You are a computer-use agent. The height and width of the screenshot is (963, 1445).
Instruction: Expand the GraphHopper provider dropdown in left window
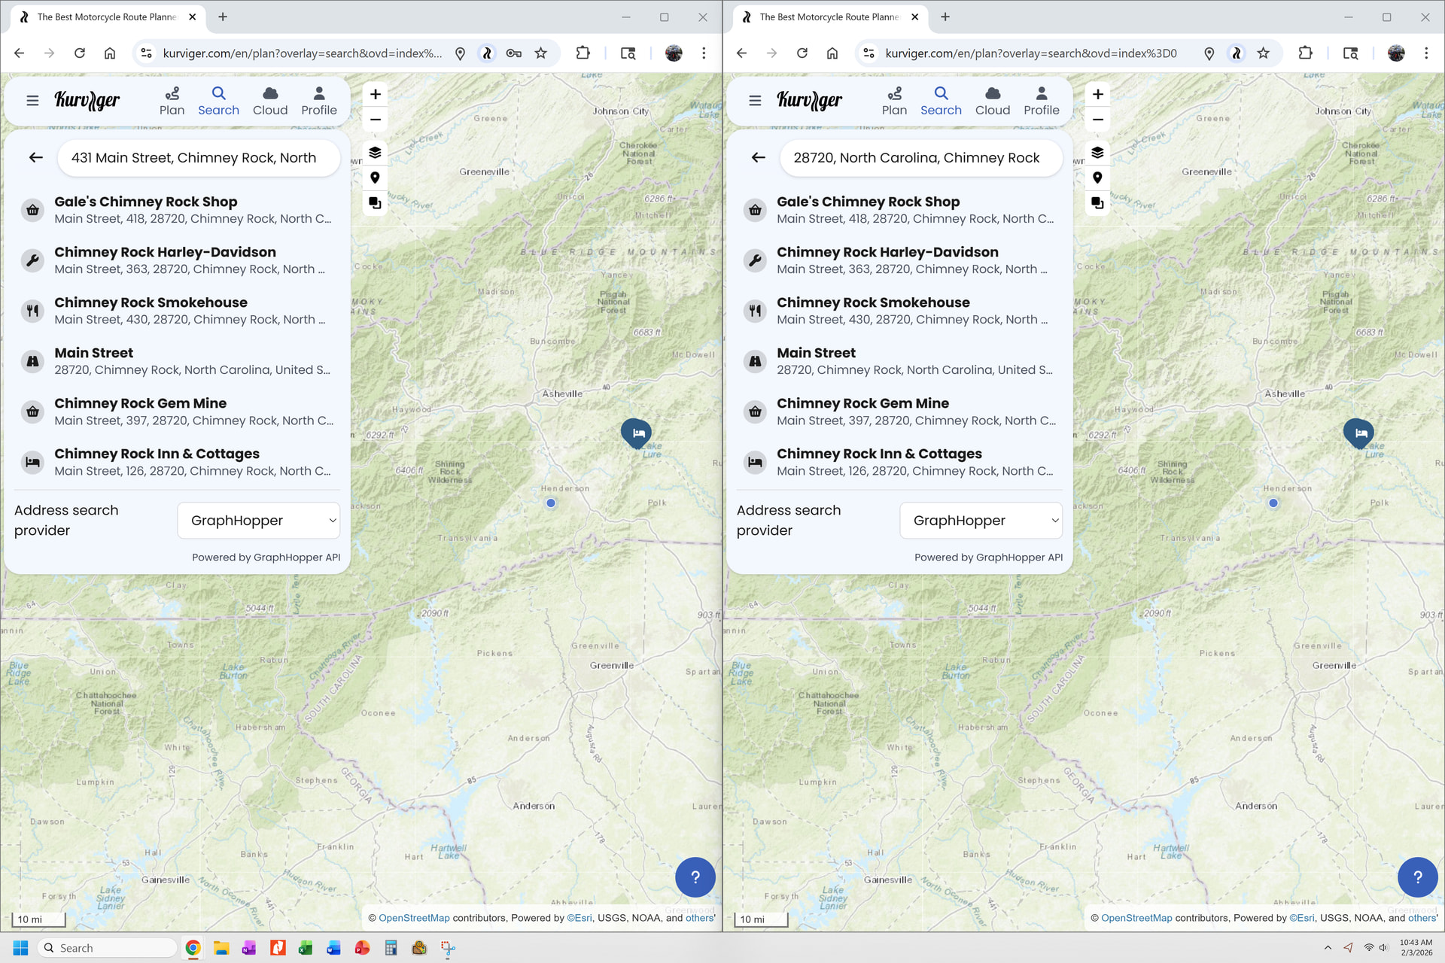[259, 521]
